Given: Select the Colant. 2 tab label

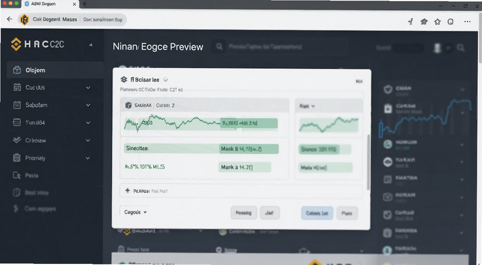Looking at the screenshot, I should click(x=165, y=105).
